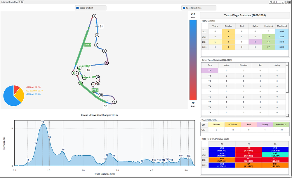292x178 pixels.
Task: Select T5 row in Corner Flags table
Action: point(244,91)
